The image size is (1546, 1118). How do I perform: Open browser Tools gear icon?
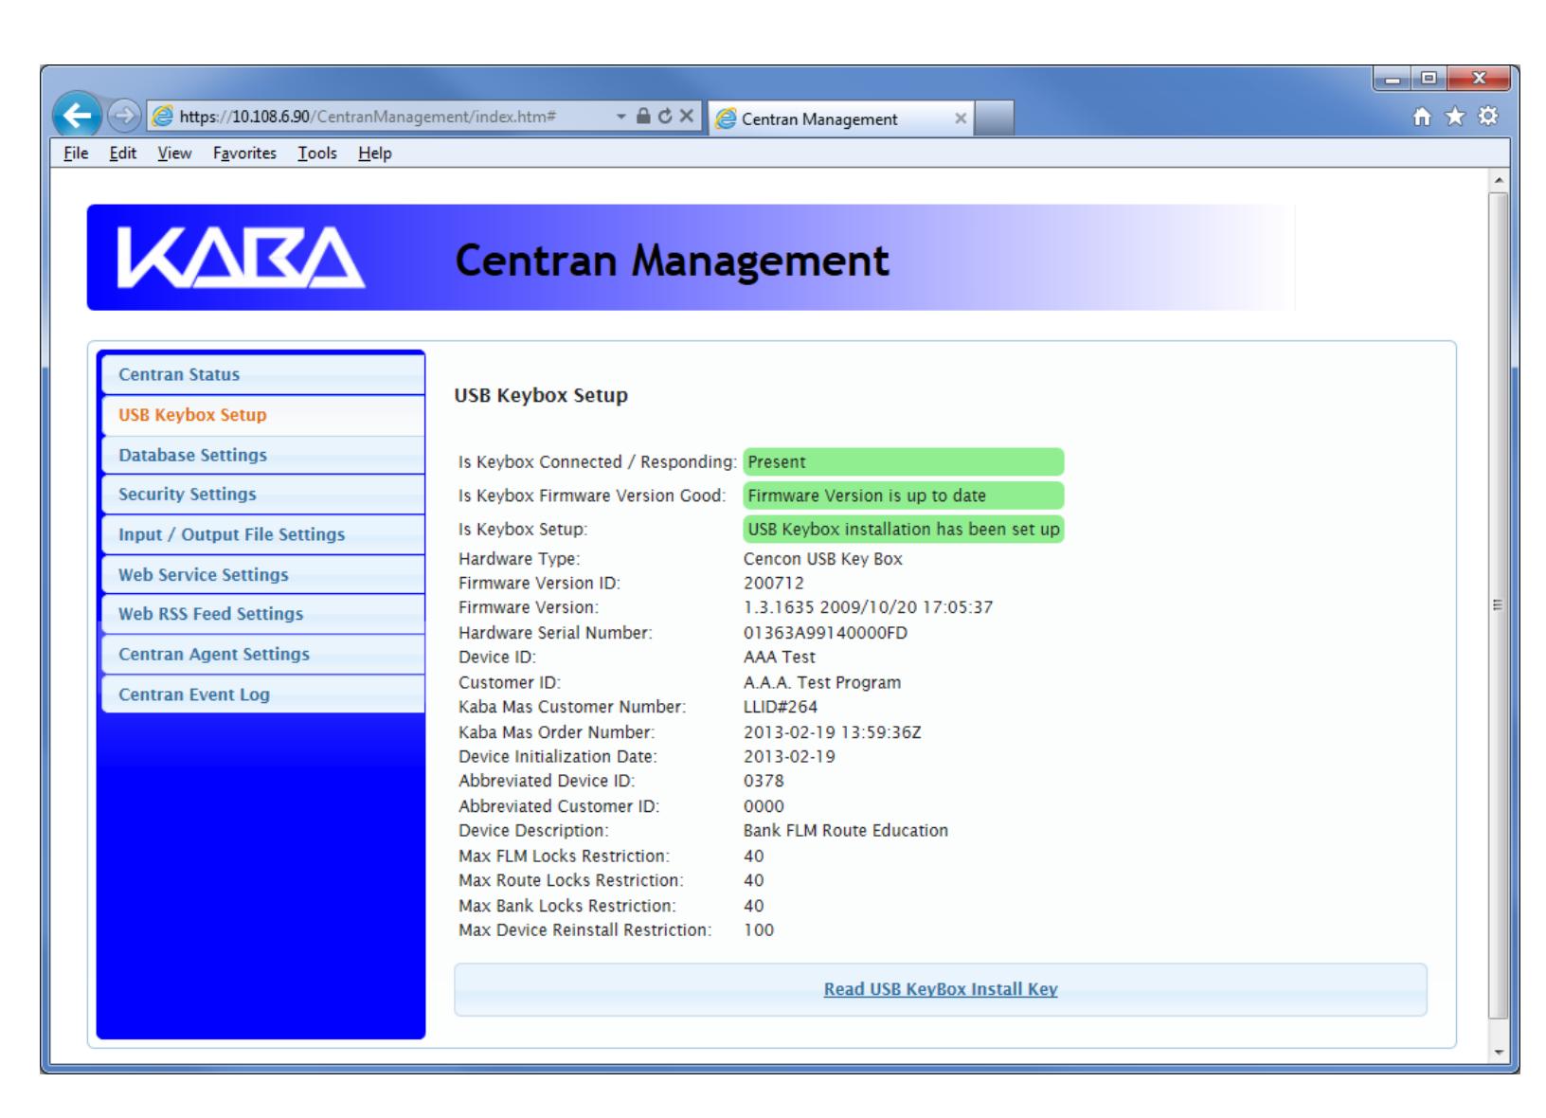tap(1488, 117)
